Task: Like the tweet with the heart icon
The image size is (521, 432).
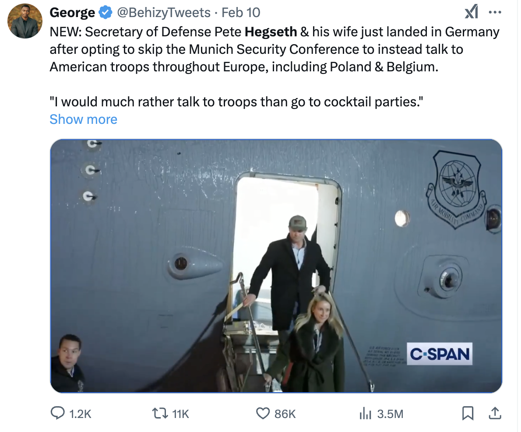Action: click(263, 413)
